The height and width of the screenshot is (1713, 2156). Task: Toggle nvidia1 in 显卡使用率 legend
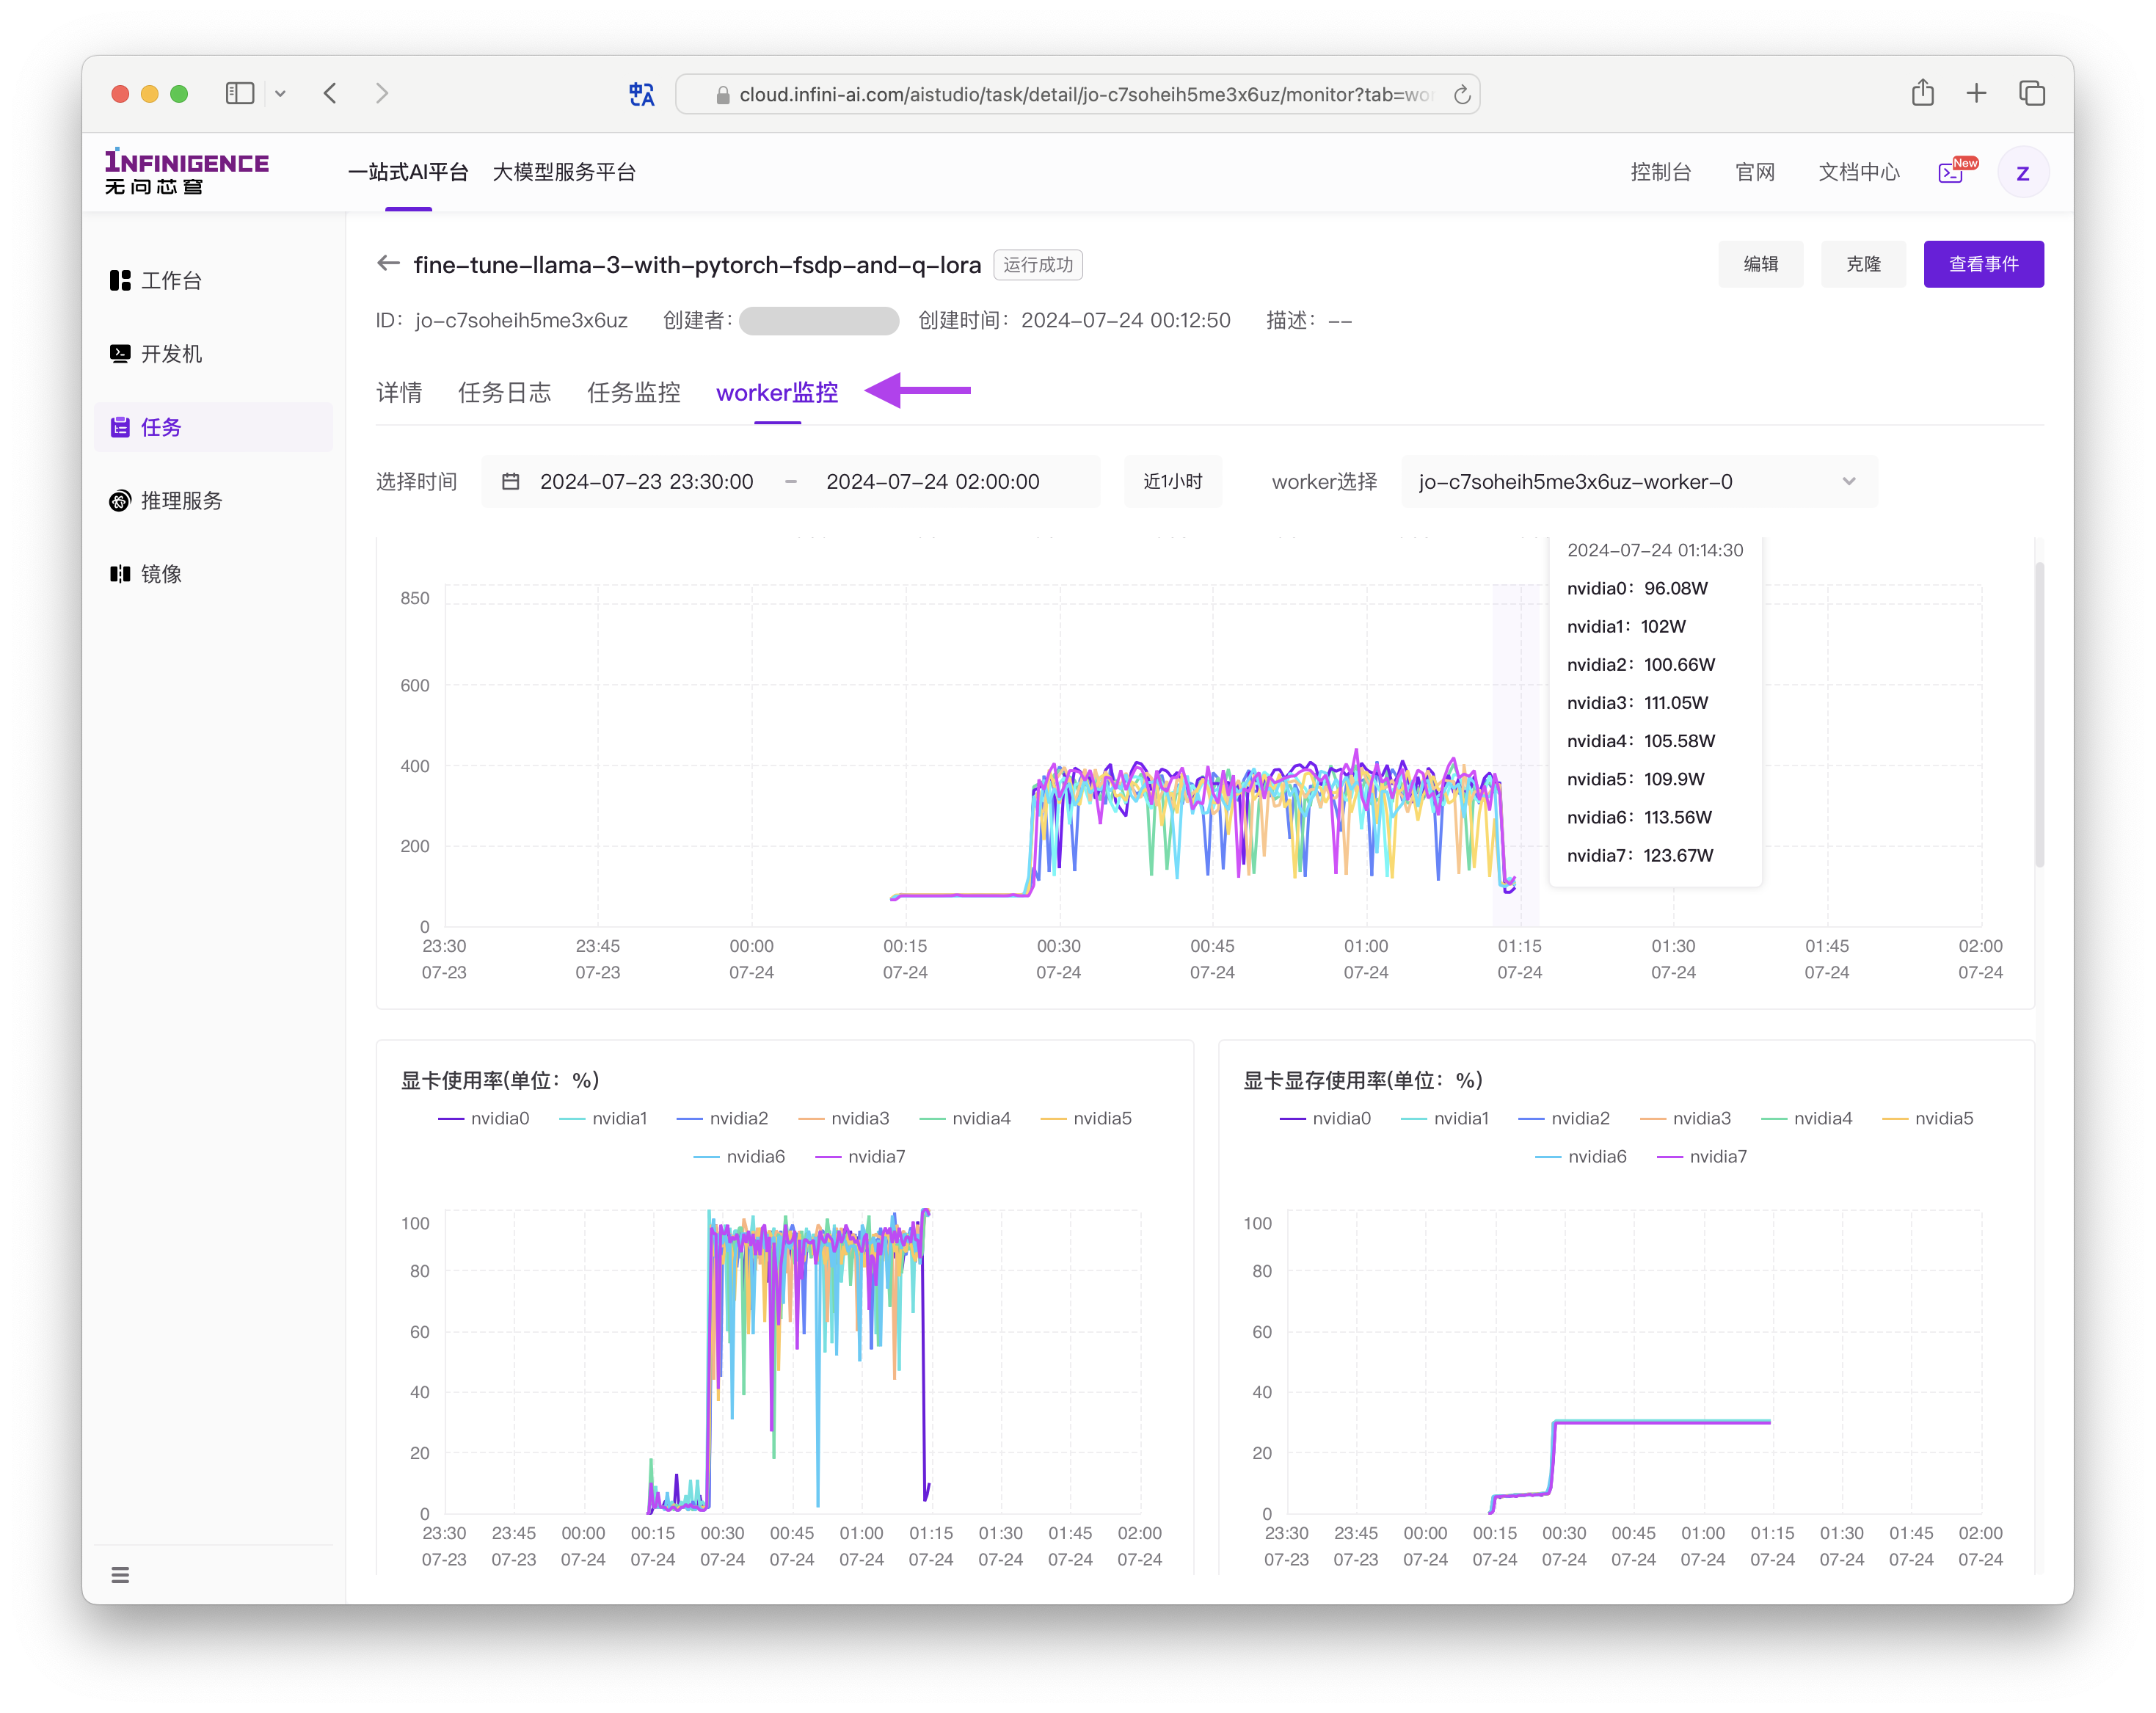coord(604,1118)
